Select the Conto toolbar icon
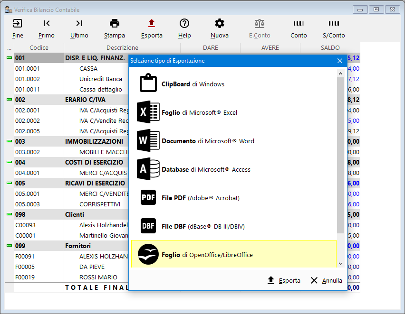 pyautogui.click(x=299, y=23)
